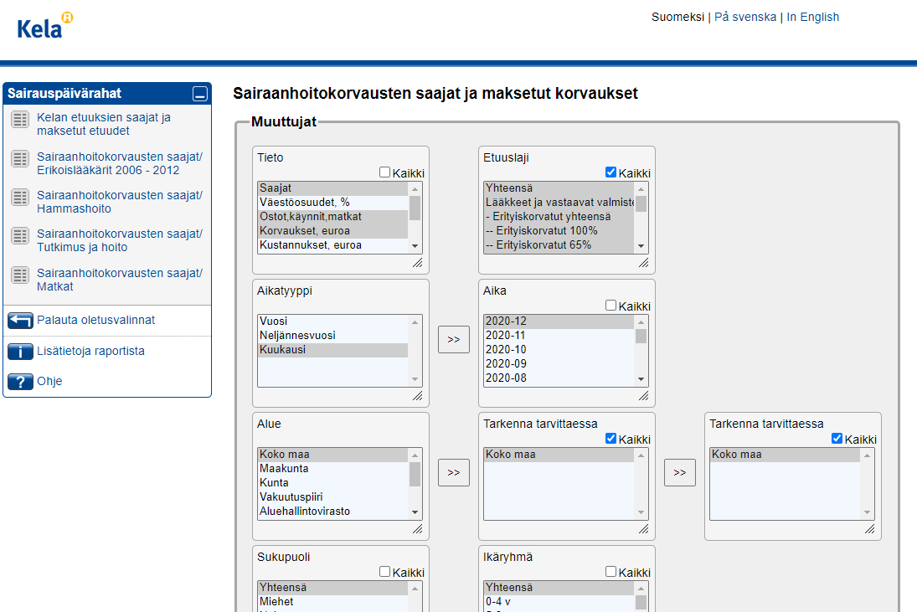The width and height of the screenshot is (917, 612).
Task: Uncheck Kaikki in the middle Tarkenna tarvittaessa box
Action: [611, 439]
